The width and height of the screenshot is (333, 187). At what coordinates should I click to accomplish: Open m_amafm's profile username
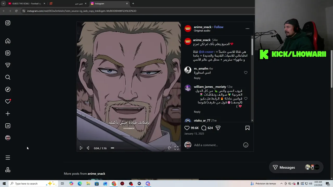201,69
